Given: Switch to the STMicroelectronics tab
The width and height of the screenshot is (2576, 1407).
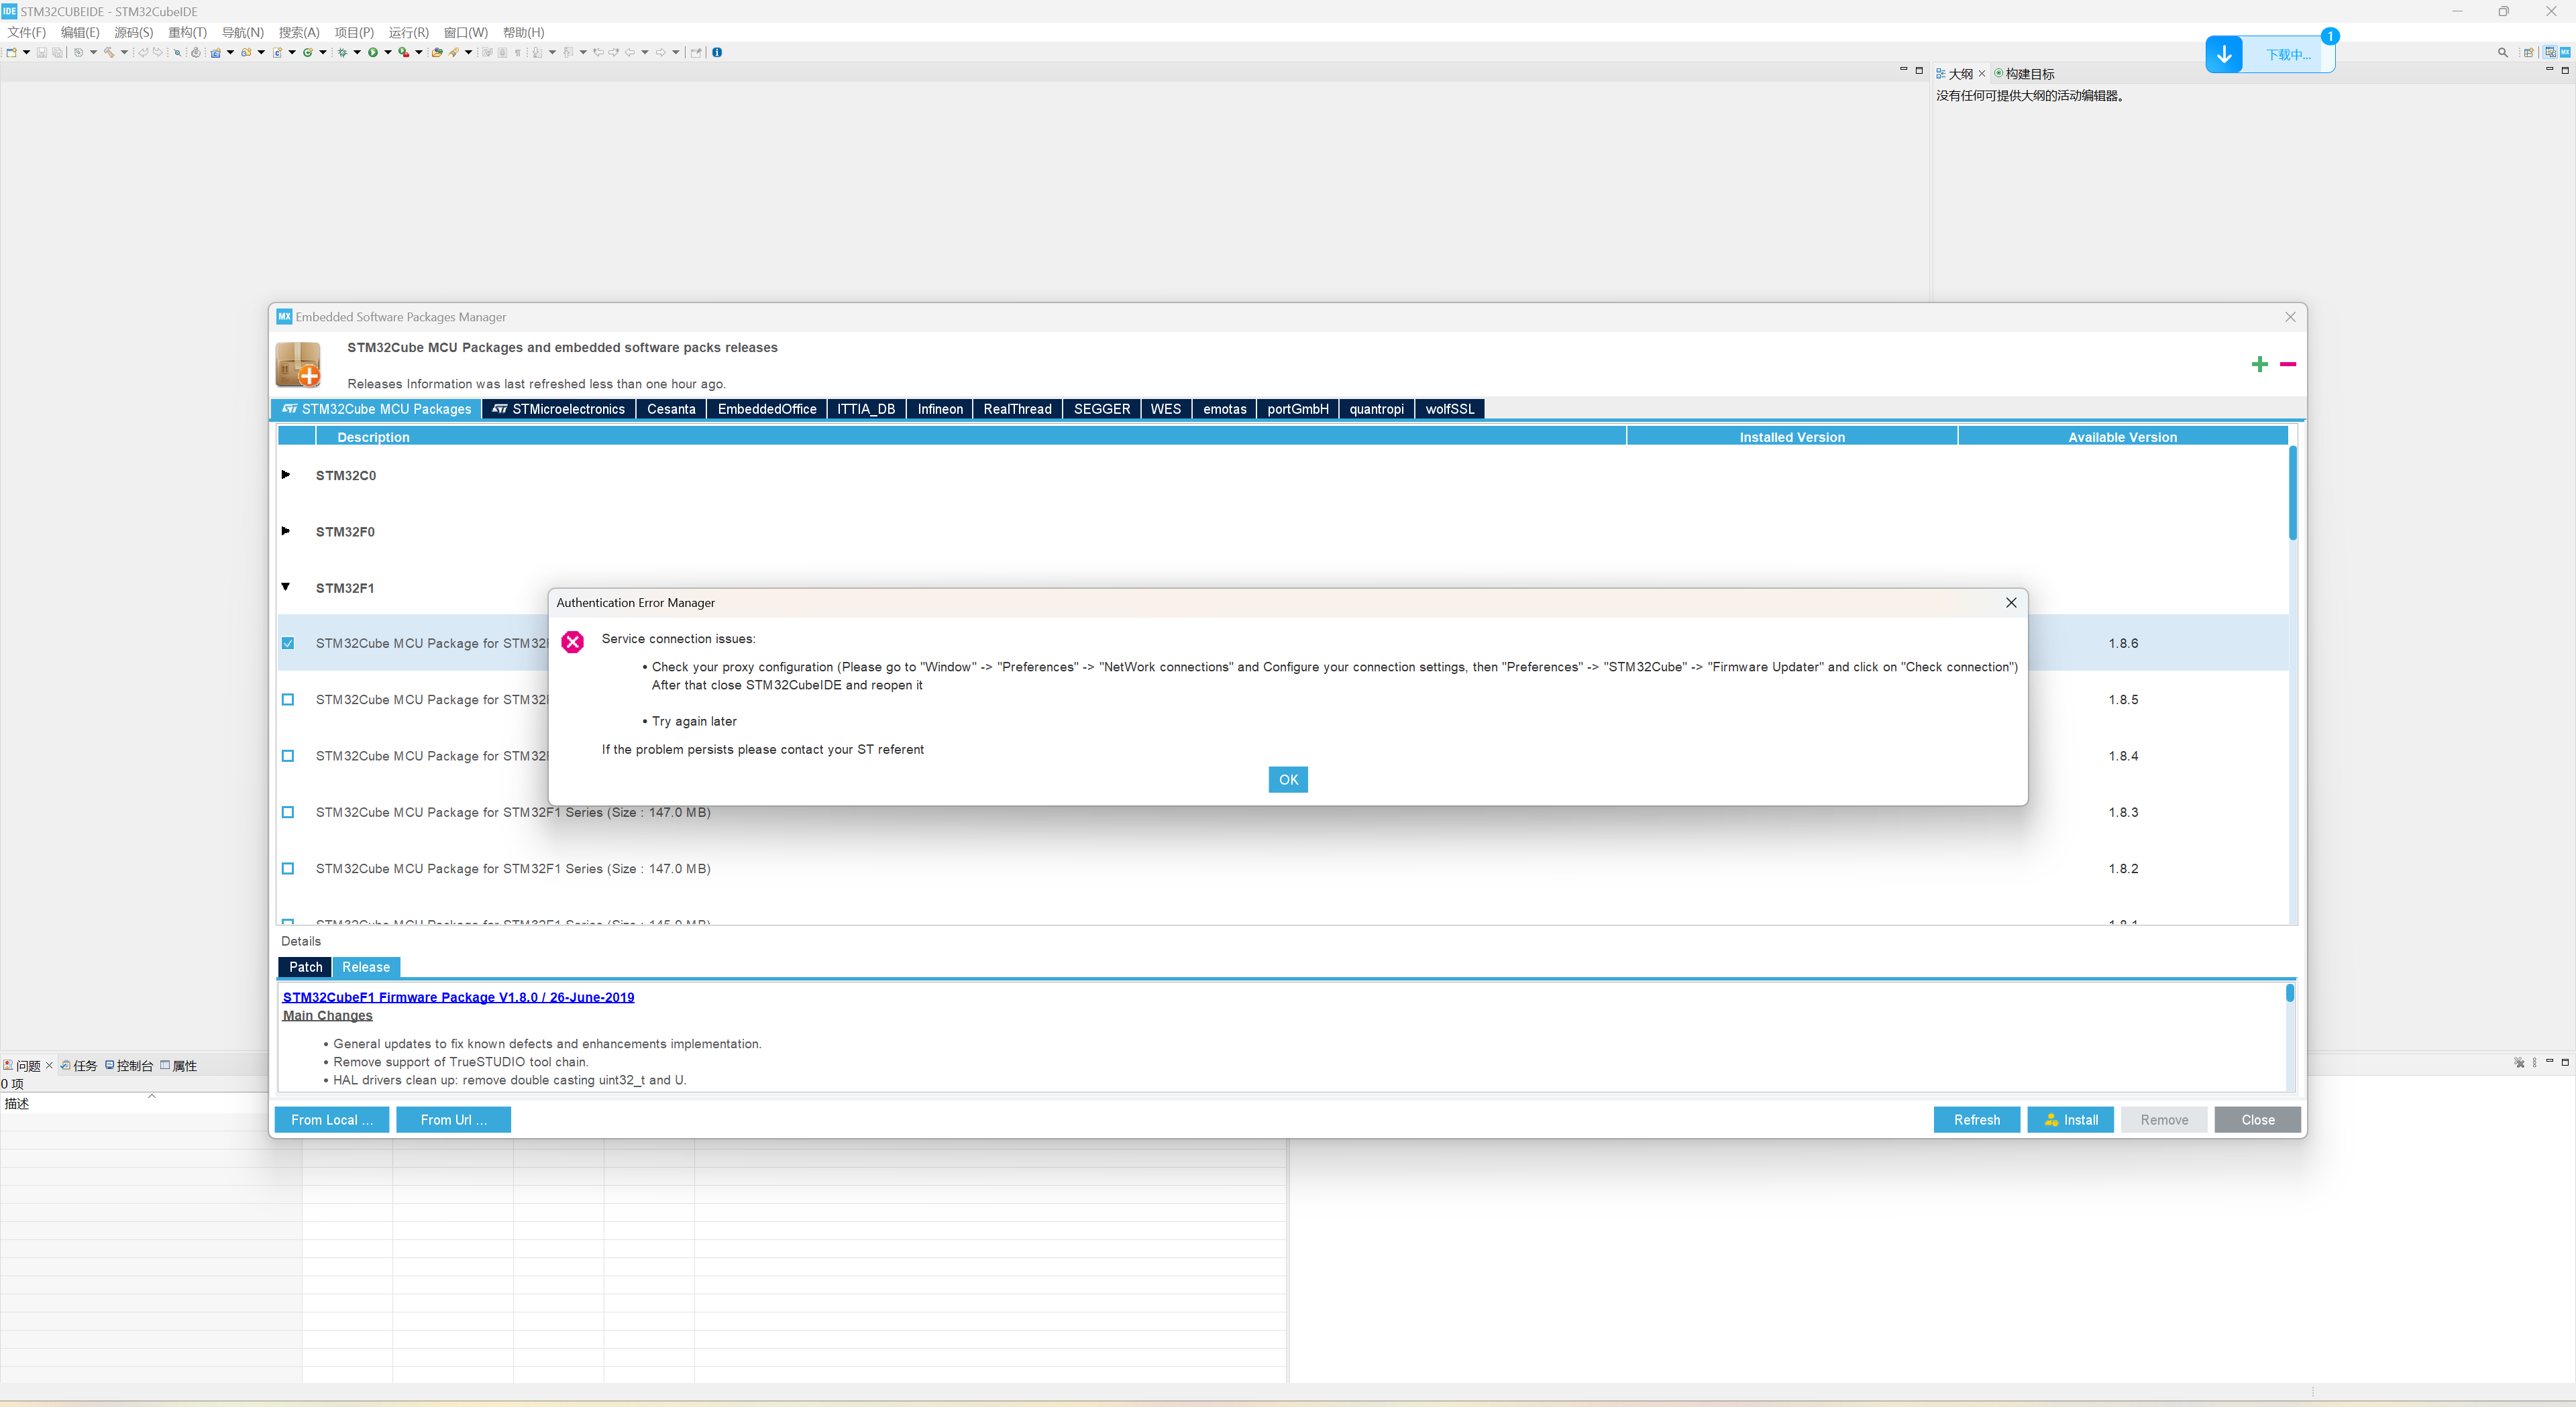Looking at the screenshot, I should (x=558, y=409).
